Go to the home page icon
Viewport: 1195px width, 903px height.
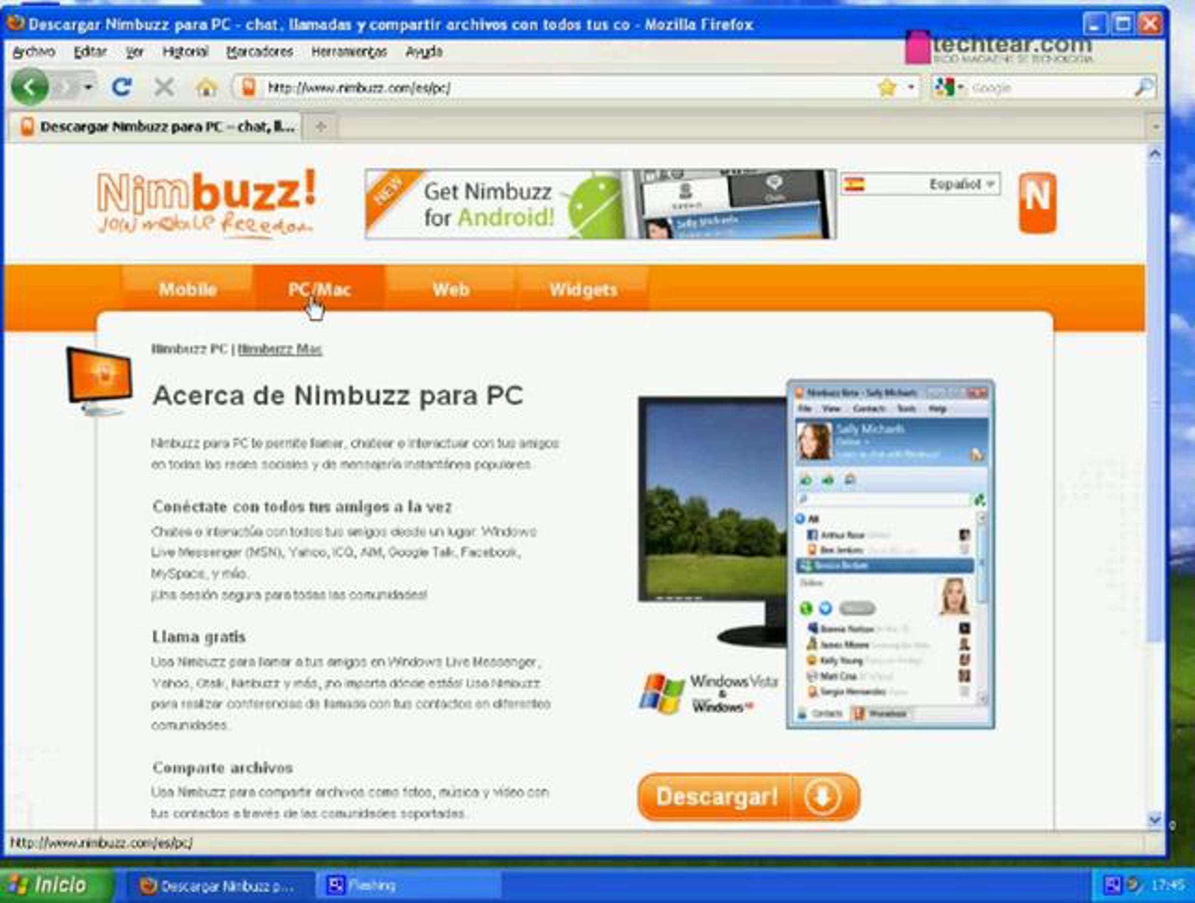click(x=206, y=87)
